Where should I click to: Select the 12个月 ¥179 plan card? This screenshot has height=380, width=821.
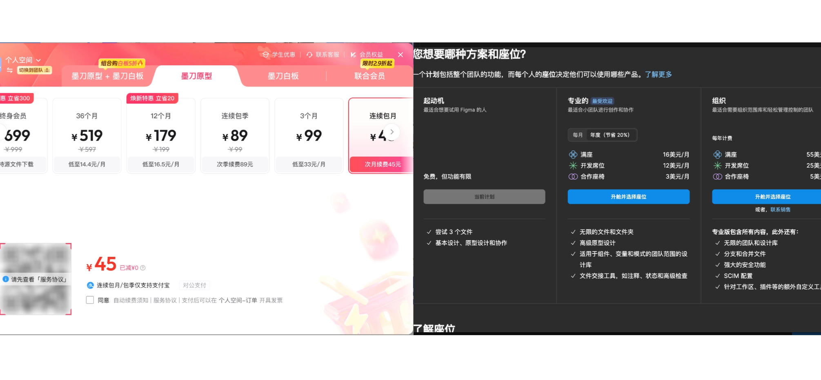(x=161, y=136)
